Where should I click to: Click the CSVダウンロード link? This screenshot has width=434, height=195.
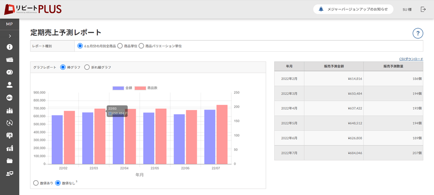coord(410,59)
